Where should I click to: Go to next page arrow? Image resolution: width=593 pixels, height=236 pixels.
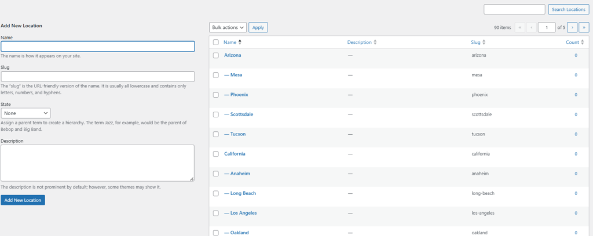(572, 27)
